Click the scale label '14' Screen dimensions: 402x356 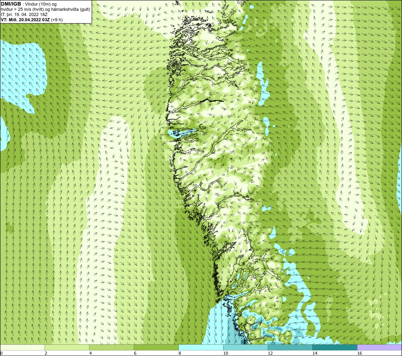pos(315,354)
